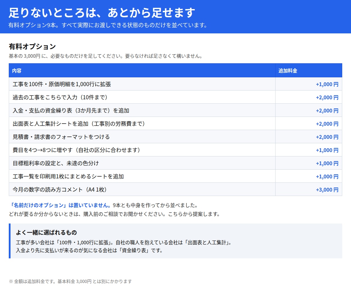Click the heading 足りないところは、あとから足せます

[102, 13]
